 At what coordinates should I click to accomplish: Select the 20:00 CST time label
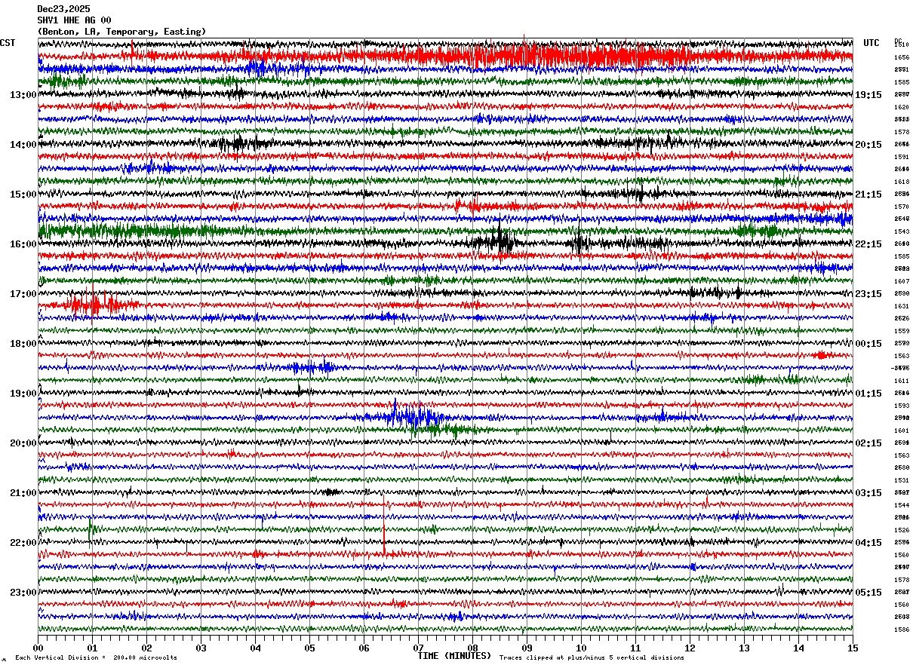[x=23, y=443]
